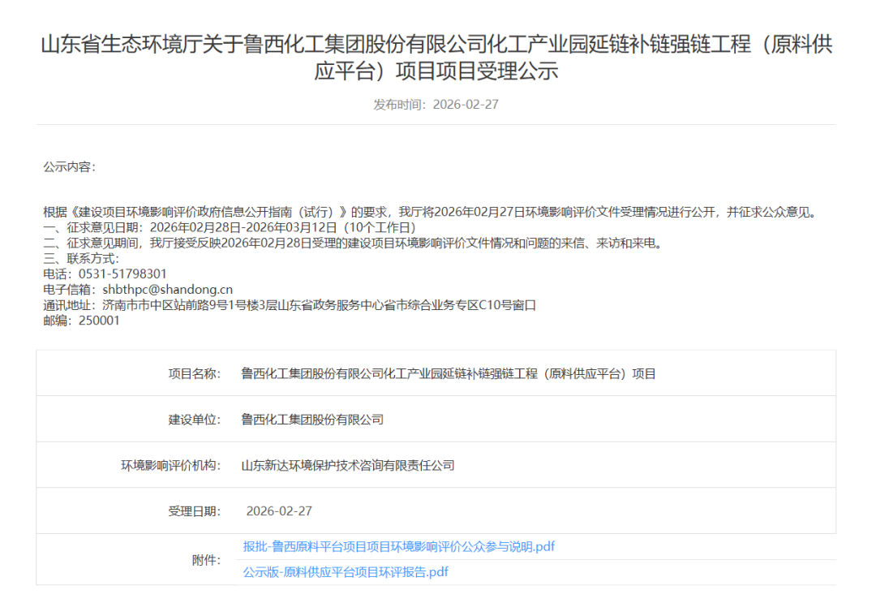Click the 三、联系方式 line
The image size is (876, 603).
pos(81,258)
